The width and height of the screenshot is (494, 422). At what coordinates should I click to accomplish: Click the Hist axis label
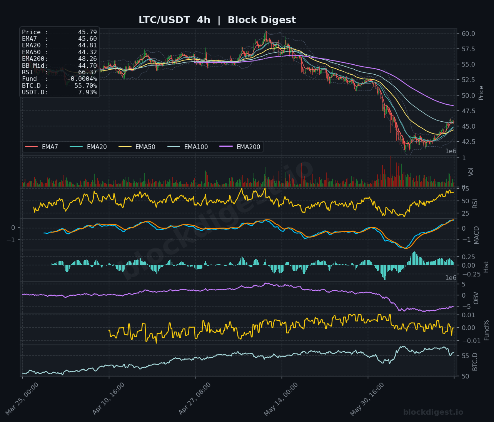486,267
